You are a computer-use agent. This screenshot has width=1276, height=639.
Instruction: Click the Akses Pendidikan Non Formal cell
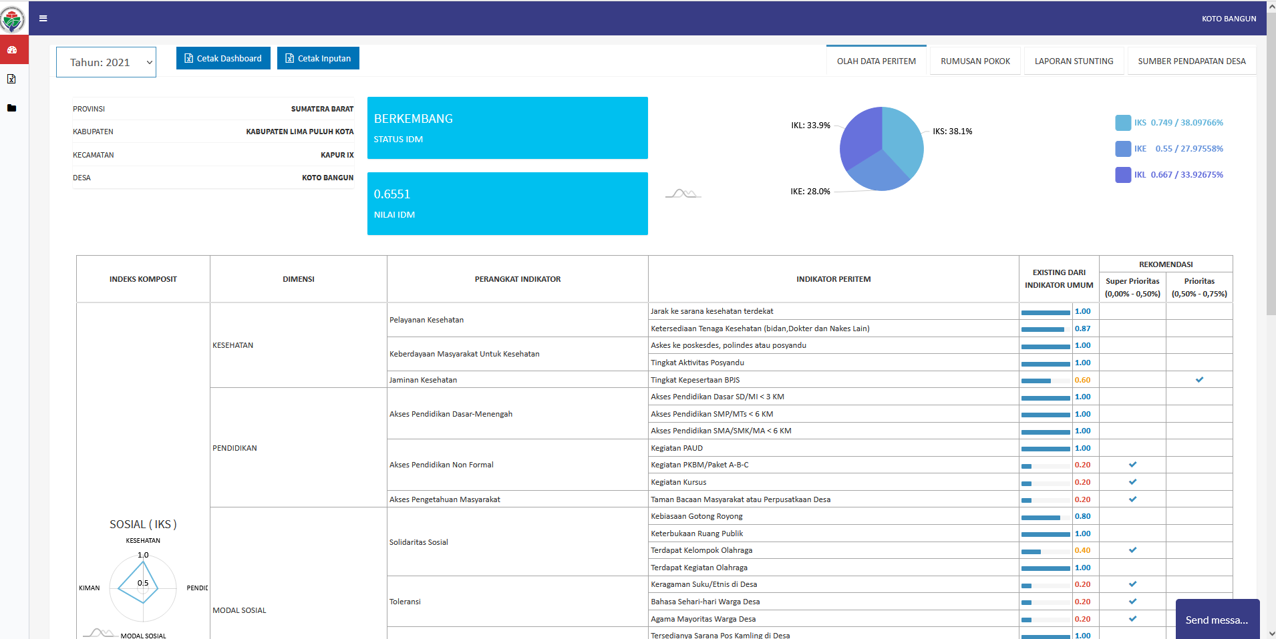pyautogui.click(x=518, y=465)
